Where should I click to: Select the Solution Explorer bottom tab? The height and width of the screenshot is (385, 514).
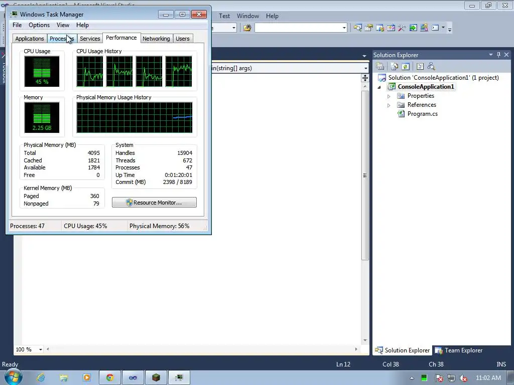pyautogui.click(x=403, y=350)
